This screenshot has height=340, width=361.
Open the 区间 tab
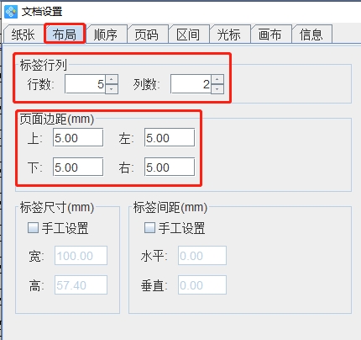(188, 35)
